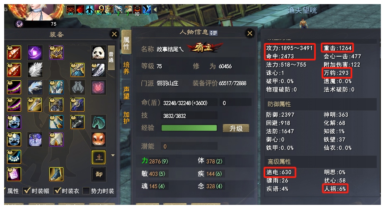The height and width of the screenshot is (209, 385).
Task: Toggle the 时装衣 checkbox
Action: [x=57, y=191]
